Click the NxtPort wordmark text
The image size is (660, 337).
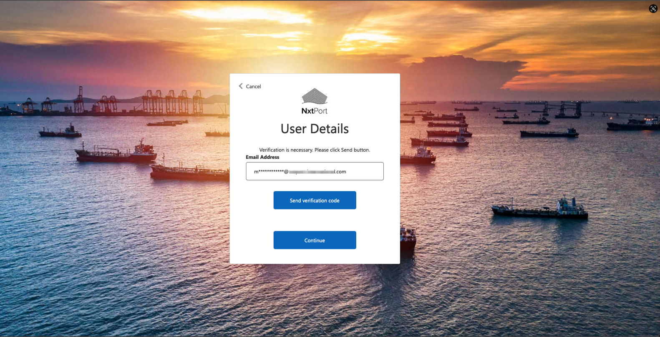pos(315,111)
